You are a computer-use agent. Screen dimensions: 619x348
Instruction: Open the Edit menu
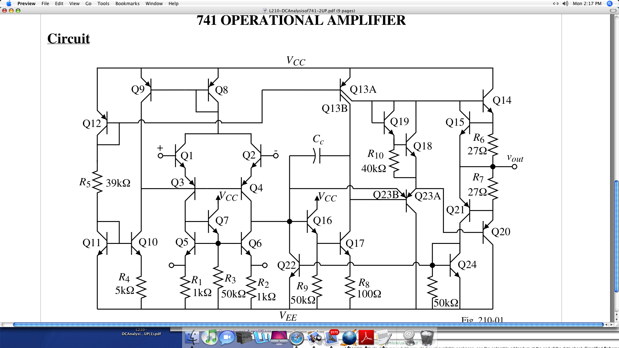[x=59, y=4]
